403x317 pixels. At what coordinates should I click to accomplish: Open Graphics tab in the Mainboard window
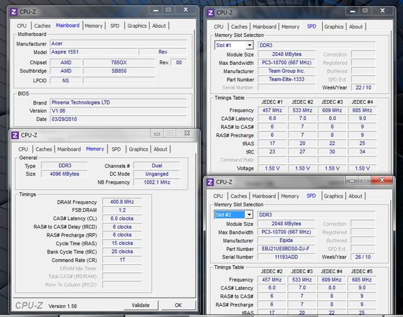137,26
